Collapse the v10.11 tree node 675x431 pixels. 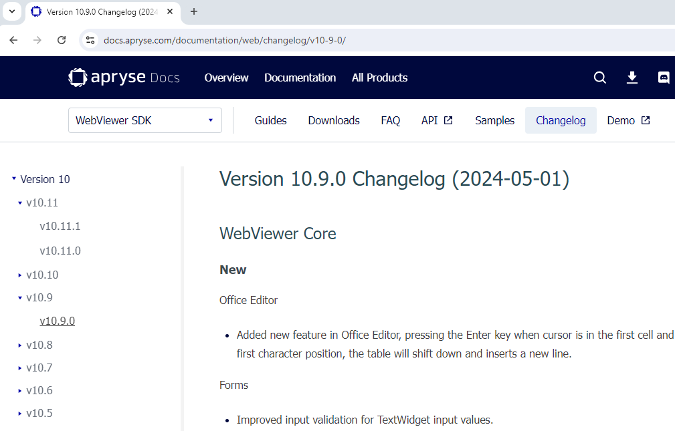click(20, 202)
